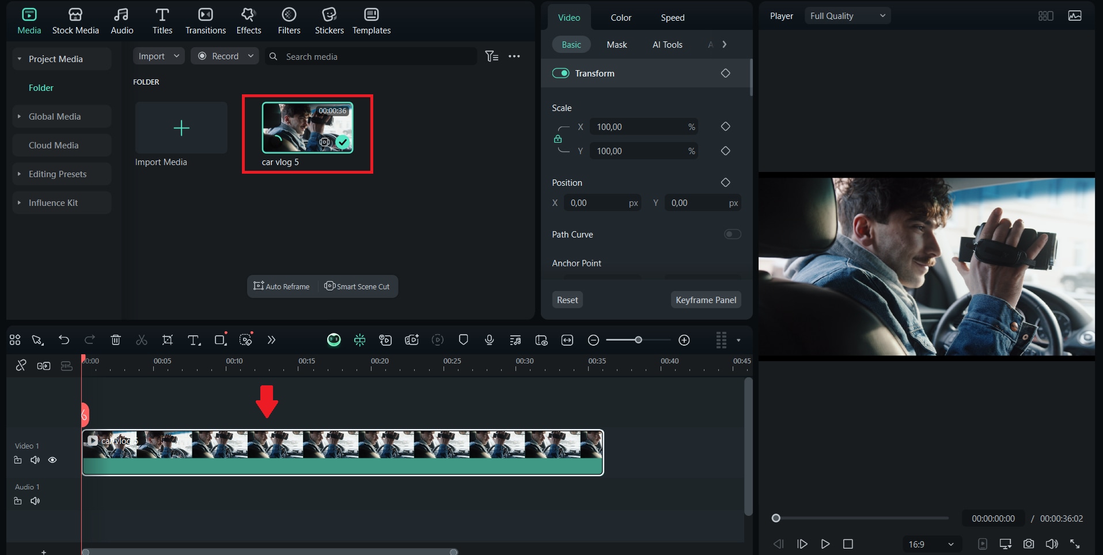Select the split scissors tool
Viewport: 1103px width, 555px height.
pyautogui.click(x=142, y=340)
